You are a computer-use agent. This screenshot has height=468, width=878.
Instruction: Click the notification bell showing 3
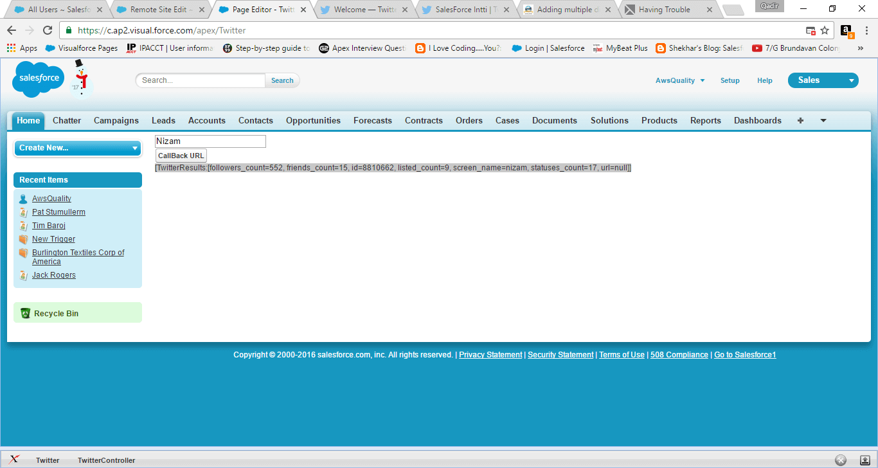845,30
